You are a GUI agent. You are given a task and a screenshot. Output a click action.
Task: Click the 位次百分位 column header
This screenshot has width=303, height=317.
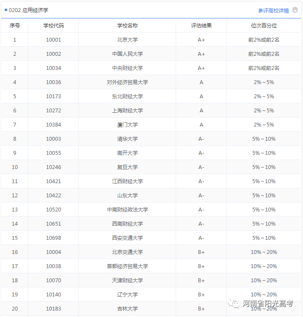(x=264, y=26)
